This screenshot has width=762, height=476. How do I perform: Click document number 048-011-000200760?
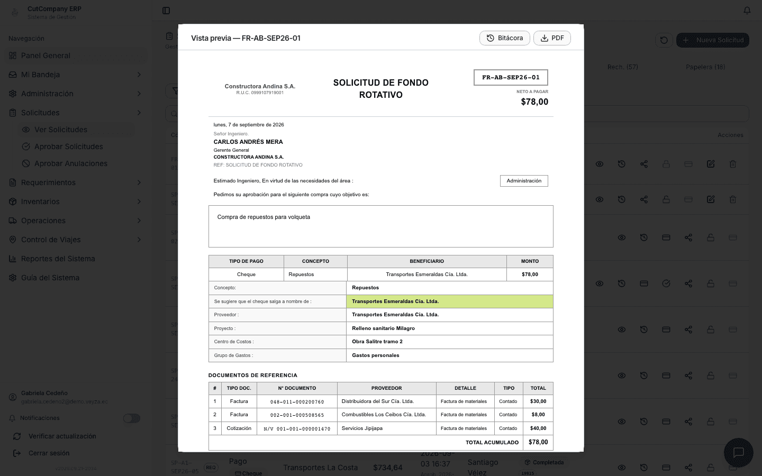tap(297, 402)
